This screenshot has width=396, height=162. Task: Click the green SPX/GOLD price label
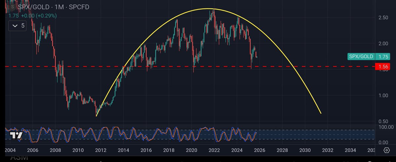361,57
